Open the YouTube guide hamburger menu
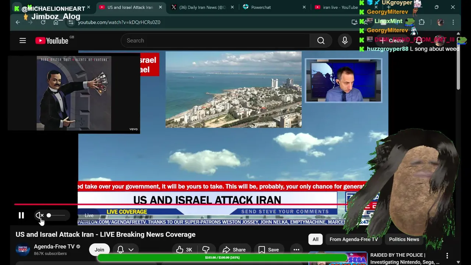The height and width of the screenshot is (265, 471). 23,40
